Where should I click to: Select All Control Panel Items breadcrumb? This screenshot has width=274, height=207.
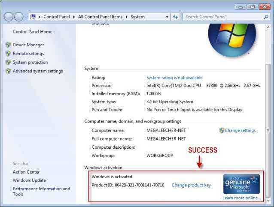100,17
